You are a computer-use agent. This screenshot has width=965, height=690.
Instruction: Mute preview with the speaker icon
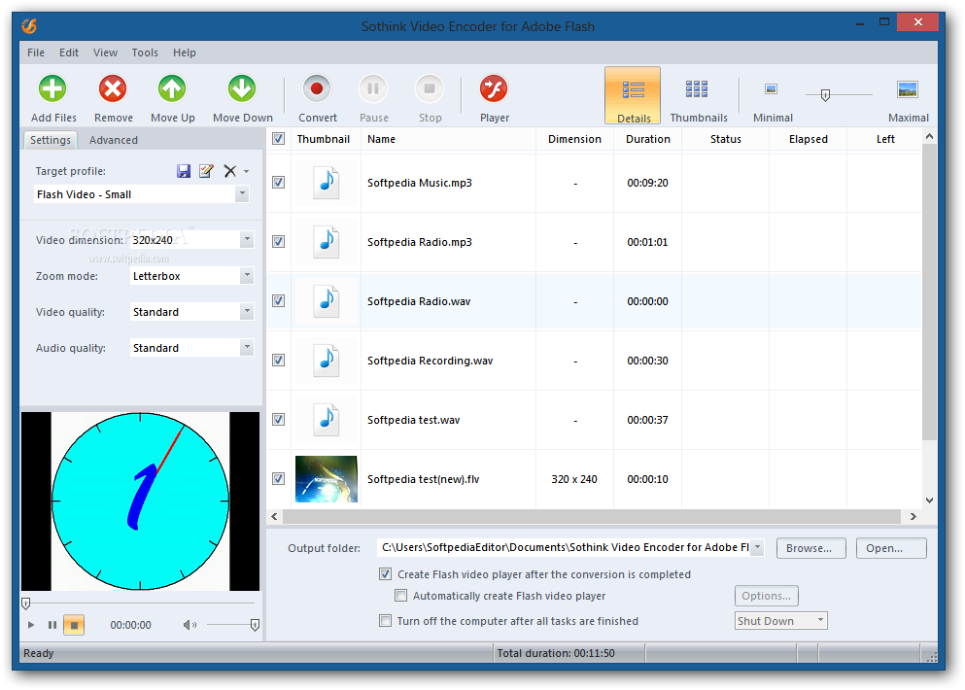pyautogui.click(x=190, y=625)
